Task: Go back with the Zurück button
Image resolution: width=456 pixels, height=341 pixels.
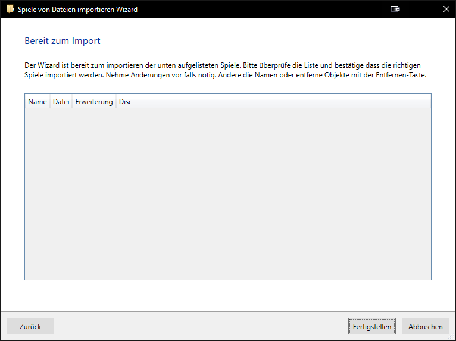Action: pyautogui.click(x=30, y=326)
